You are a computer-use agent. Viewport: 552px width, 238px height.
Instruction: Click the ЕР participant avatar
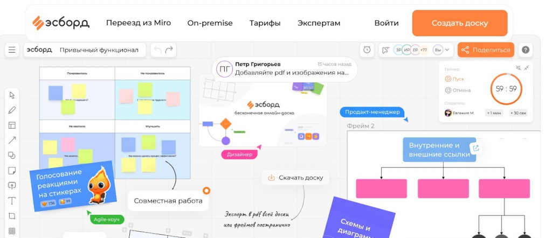[416, 50]
